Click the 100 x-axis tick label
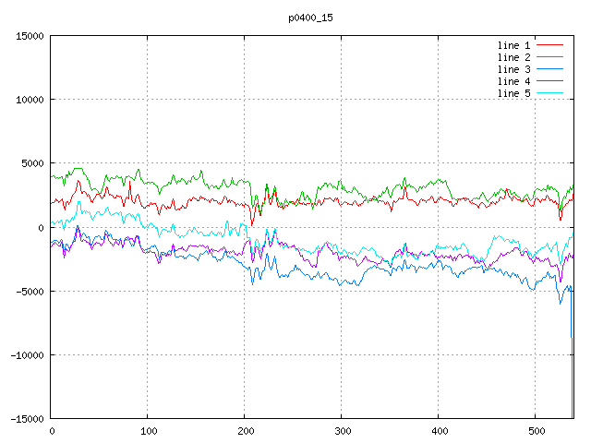 click(x=148, y=431)
